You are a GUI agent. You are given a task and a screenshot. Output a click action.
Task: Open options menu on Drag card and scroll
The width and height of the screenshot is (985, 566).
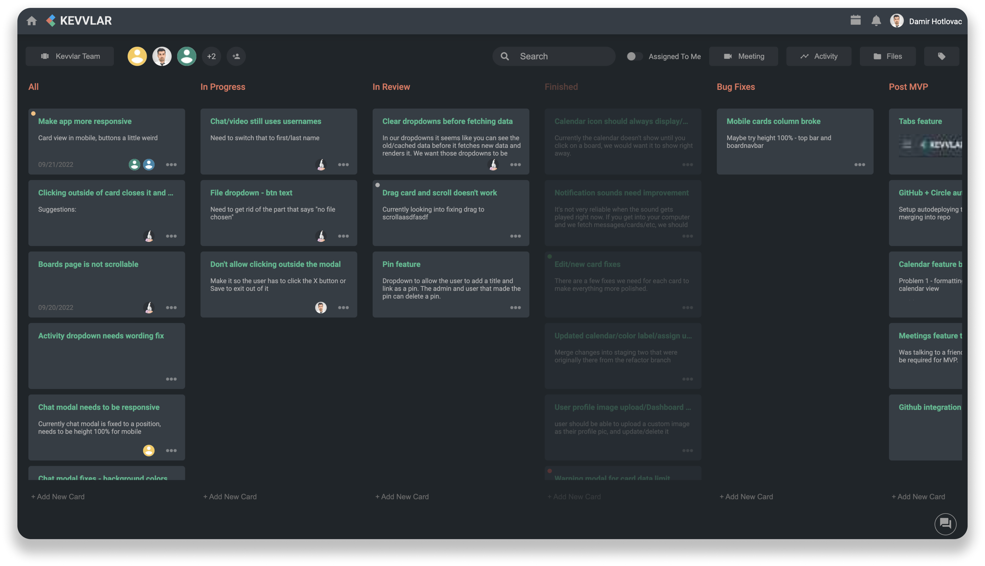pos(515,236)
